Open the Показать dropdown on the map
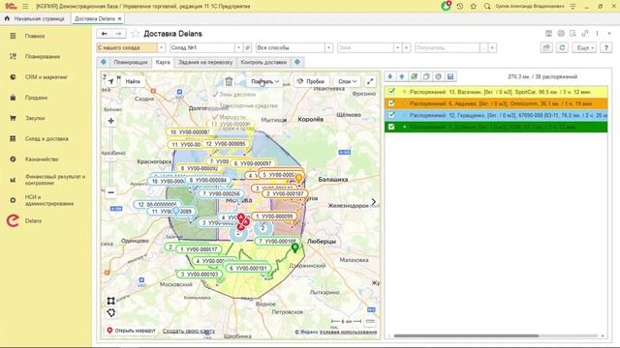 point(264,81)
